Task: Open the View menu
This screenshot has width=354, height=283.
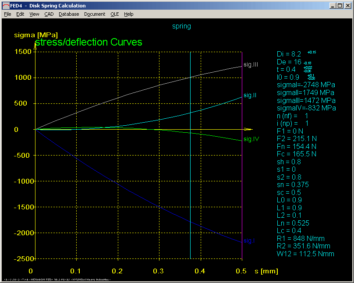Action: point(34,14)
